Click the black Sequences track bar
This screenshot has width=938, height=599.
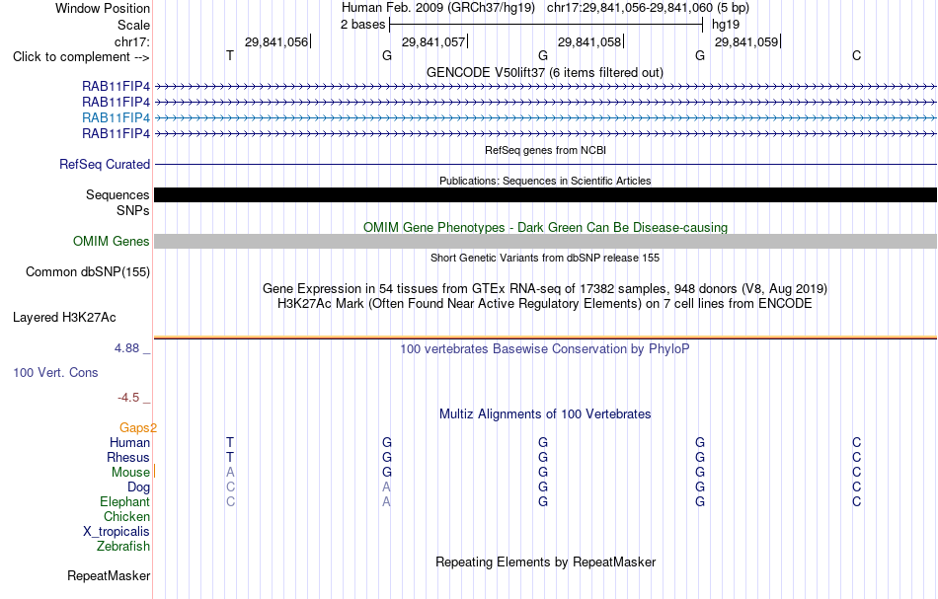(545, 194)
